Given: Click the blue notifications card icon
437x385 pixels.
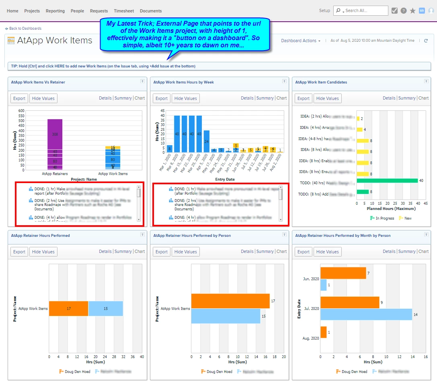Looking at the screenshot, I should [422, 10].
